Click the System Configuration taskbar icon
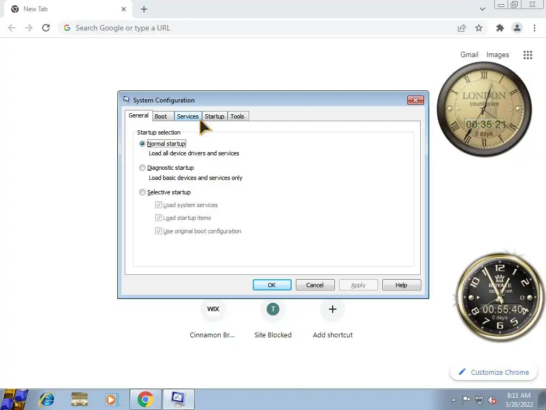The image size is (546, 410). coord(178,399)
